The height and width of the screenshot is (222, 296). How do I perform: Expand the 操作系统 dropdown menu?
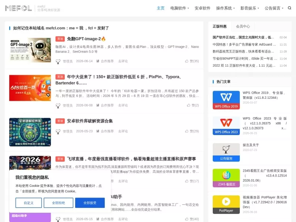225,8
